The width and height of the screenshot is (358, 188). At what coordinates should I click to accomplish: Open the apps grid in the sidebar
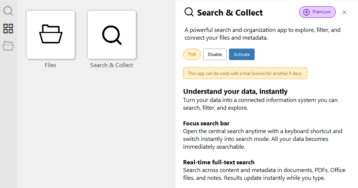click(x=8, y=29)
